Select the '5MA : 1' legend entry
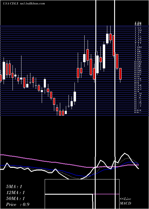The width and height of the screenshot is (149, 209). (x=14, y=187)
